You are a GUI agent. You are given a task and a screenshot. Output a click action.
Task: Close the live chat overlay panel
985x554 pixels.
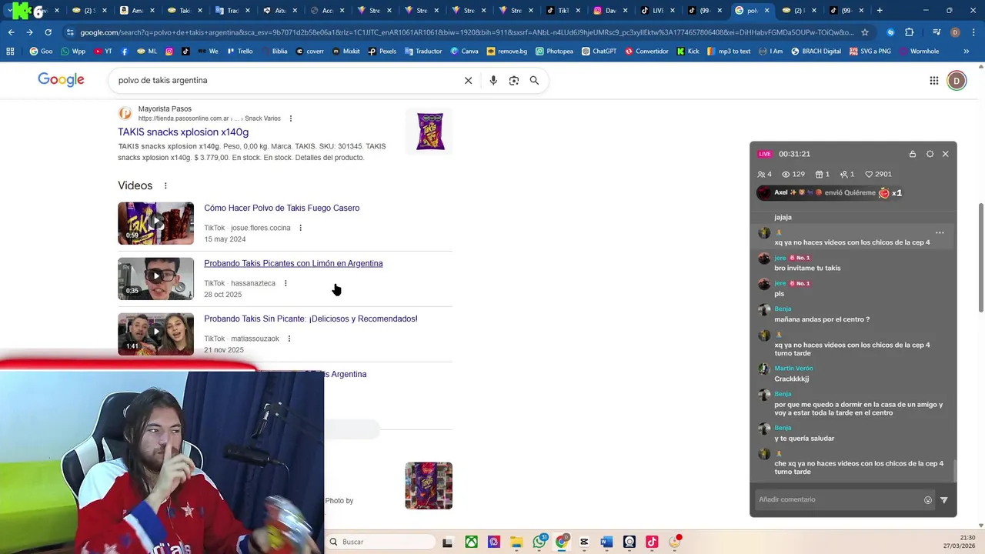(946, 154)
